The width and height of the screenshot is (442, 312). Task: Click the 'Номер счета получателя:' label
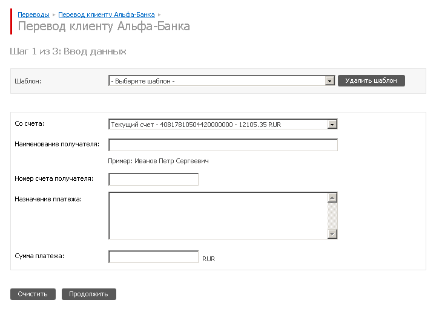pyautogui.click(x=54, y=178)
